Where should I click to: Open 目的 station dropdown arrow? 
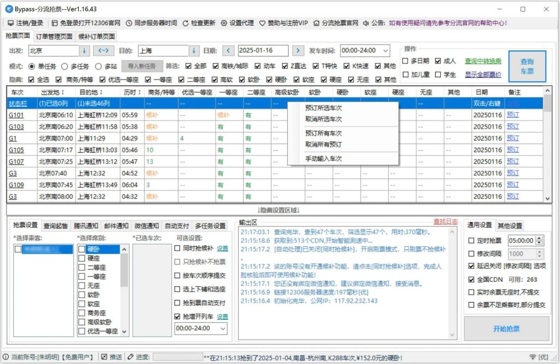(x=194, y=50)
